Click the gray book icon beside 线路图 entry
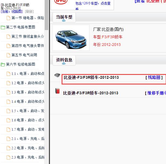Image resolution: width=166 pixels, height=164 pixels. 57,75
